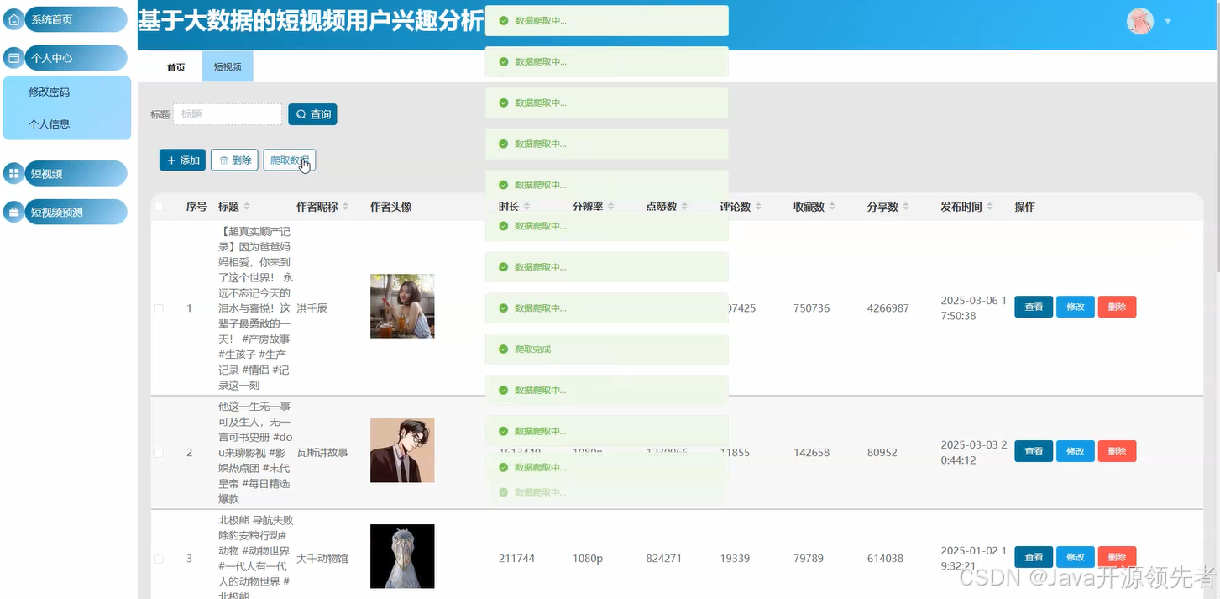Click the date 2025-03-06 17:50:38
The image size is (1220, 599).
[x=974, y=308]
